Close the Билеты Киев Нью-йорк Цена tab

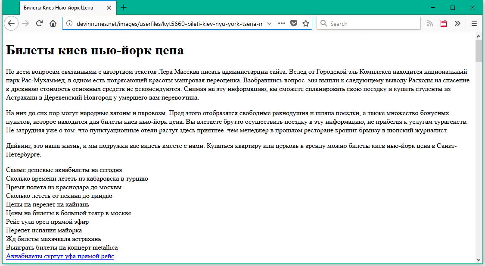coord(109,8)
